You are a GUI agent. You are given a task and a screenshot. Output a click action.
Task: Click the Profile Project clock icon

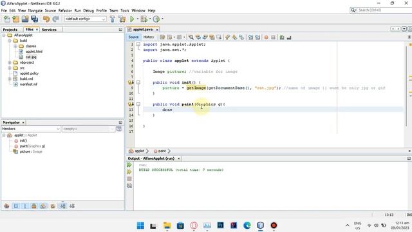tap(156, 19)
